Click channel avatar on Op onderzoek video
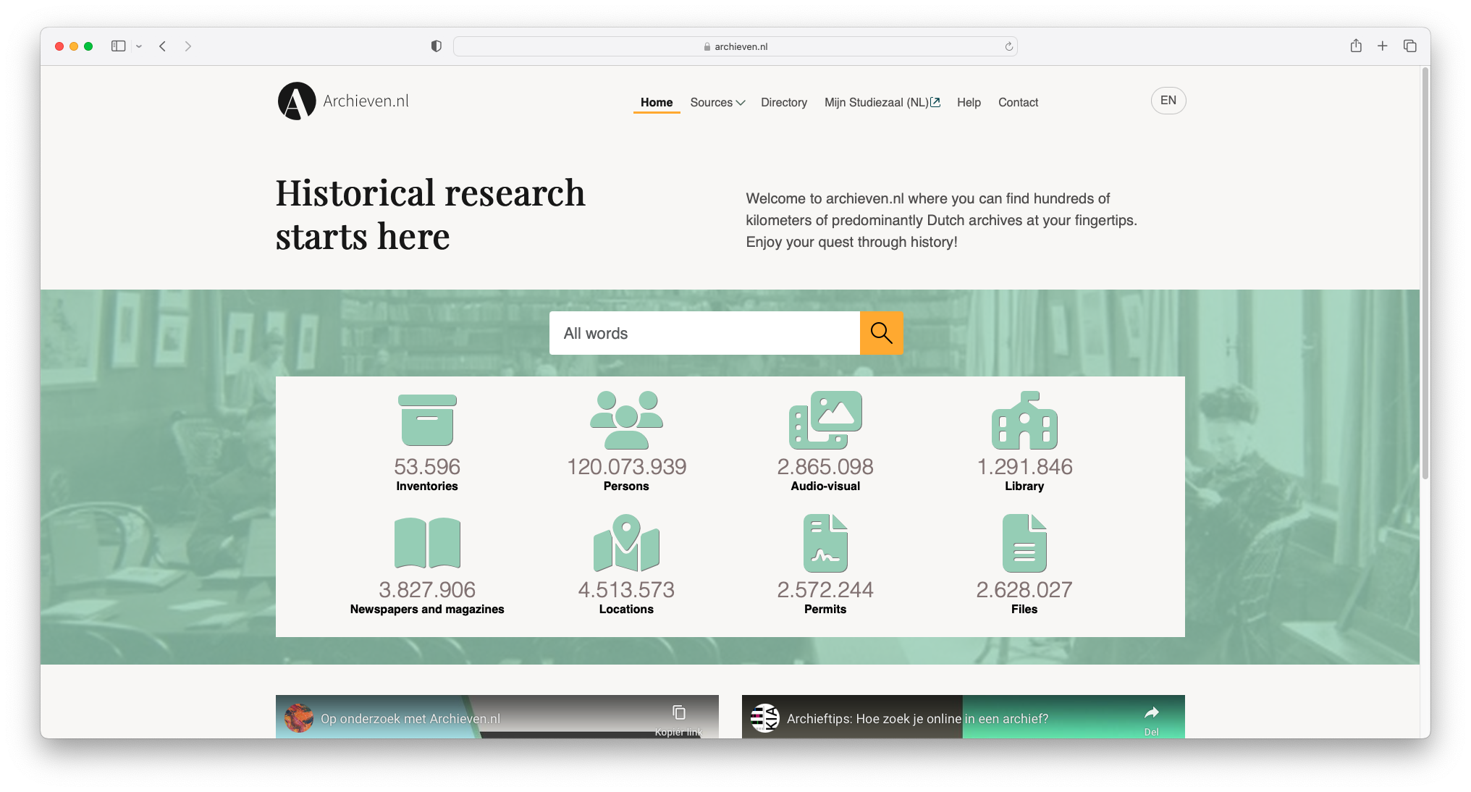1471x792 pixels. (x=299, y=718)
